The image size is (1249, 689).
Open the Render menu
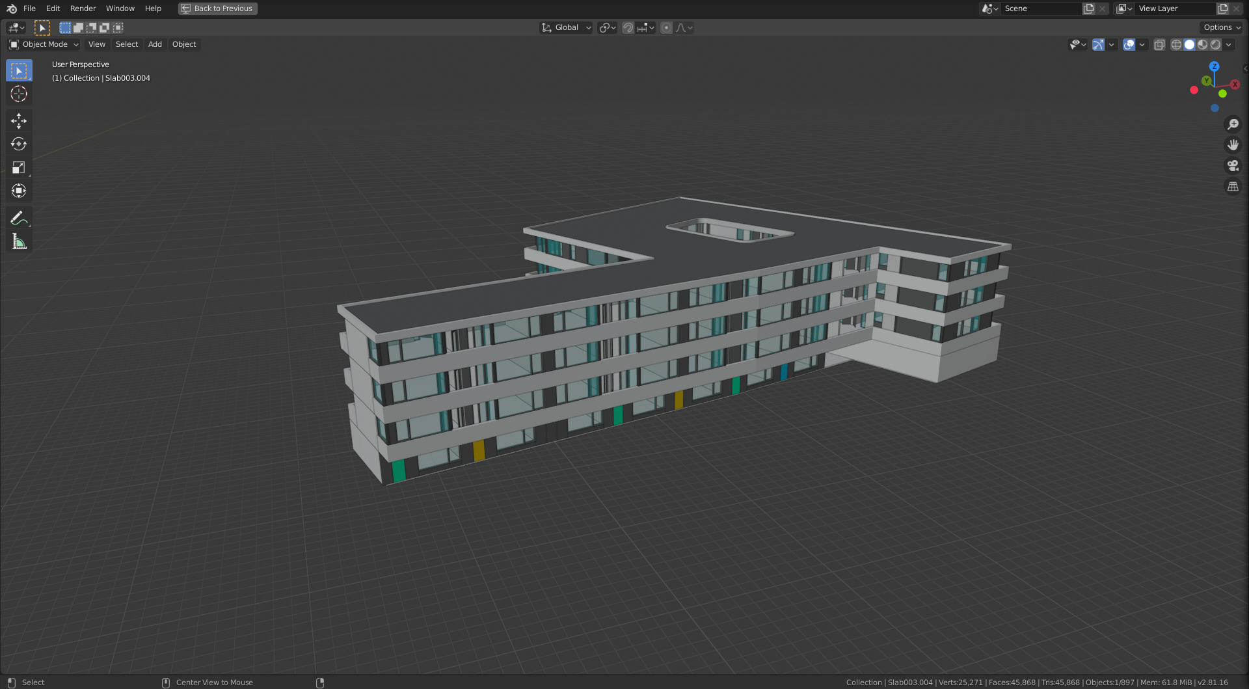(83, 8)
